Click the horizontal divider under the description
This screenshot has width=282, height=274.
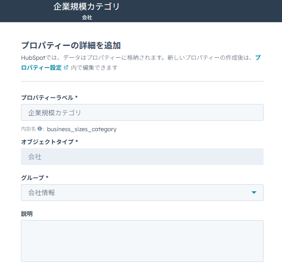click(142, 81)
